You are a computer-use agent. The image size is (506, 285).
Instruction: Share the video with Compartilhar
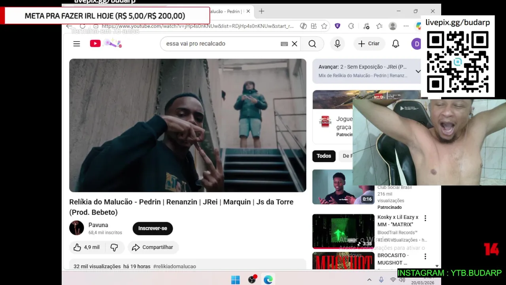[153, 247]
